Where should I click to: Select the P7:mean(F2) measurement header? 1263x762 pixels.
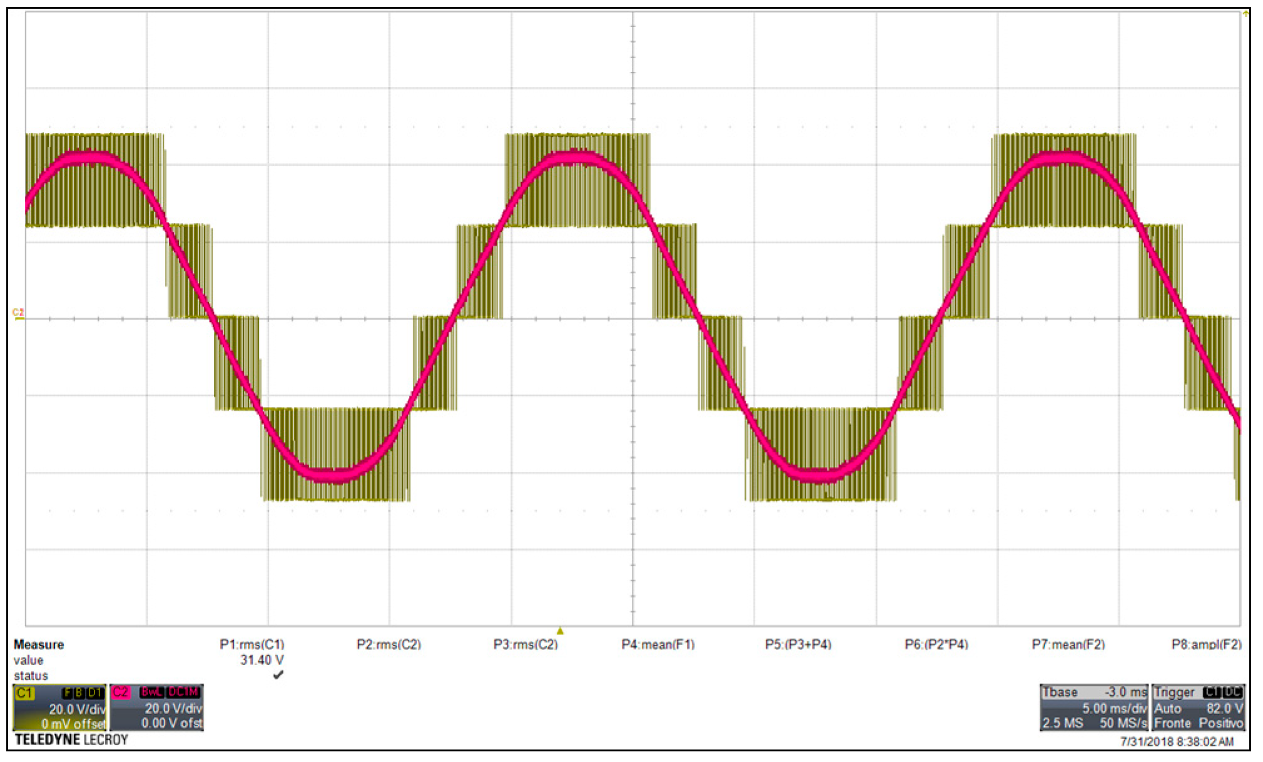tap(1068, 644)
